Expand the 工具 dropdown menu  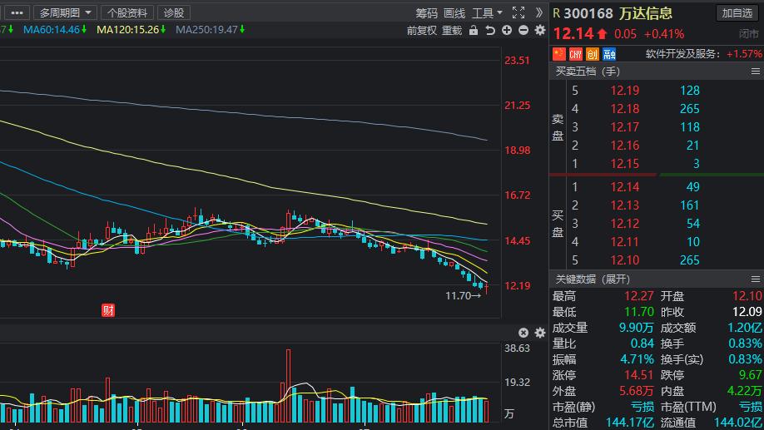point(487,13)
